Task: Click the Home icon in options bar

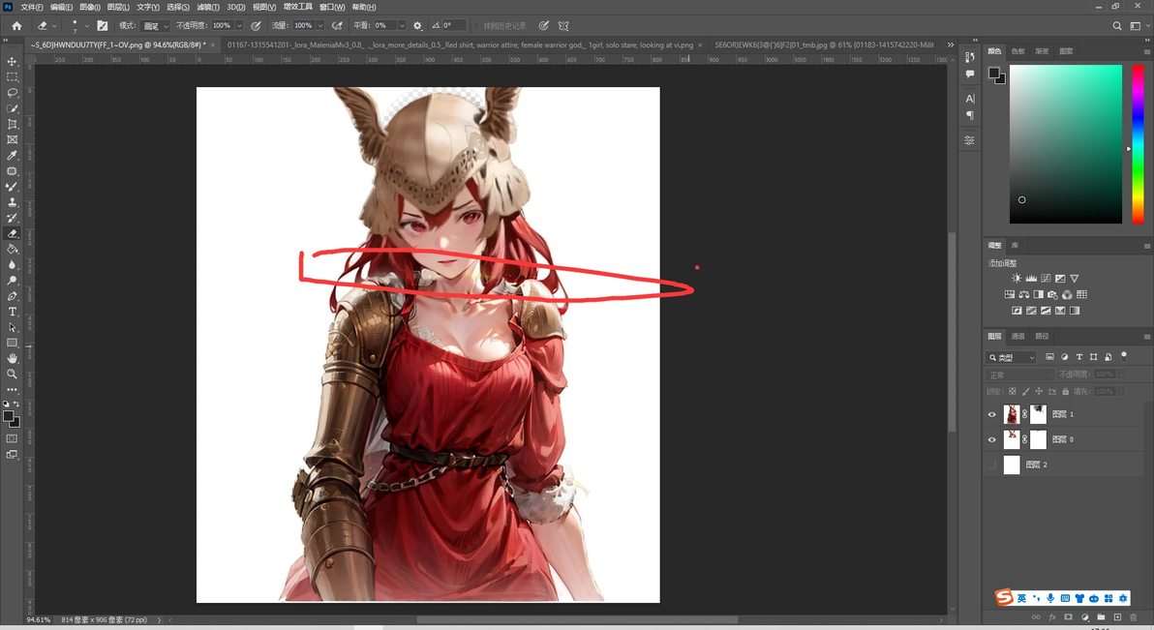Action: coord(16,25)
